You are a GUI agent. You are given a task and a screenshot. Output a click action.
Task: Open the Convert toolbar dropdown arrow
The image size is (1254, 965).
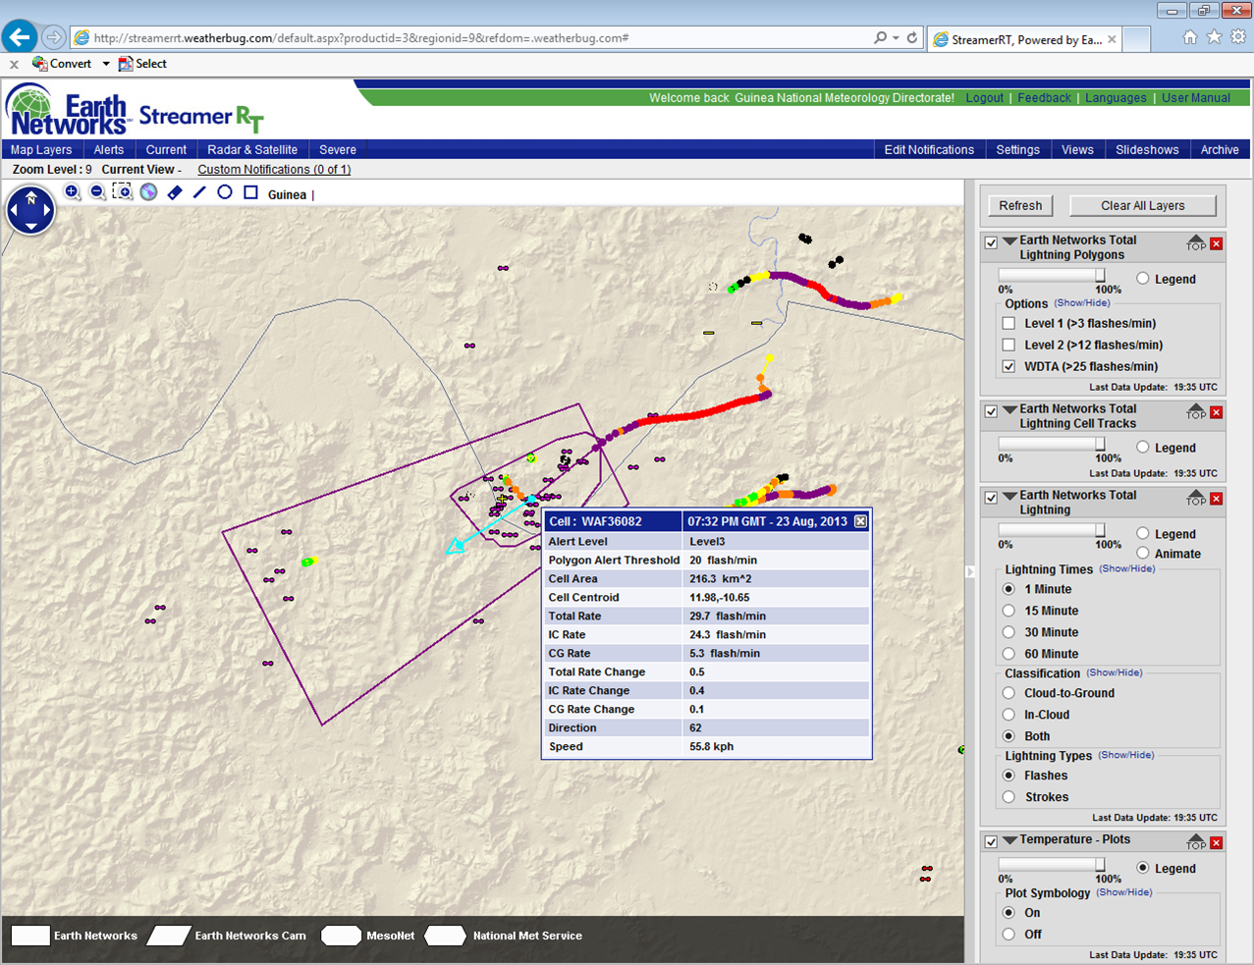(x=106, y=64)
